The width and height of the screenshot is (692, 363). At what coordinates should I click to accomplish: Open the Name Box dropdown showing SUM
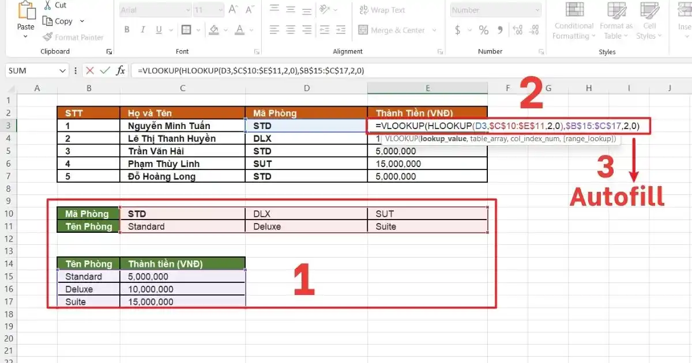pyautogui.click(x=63, y=70)
